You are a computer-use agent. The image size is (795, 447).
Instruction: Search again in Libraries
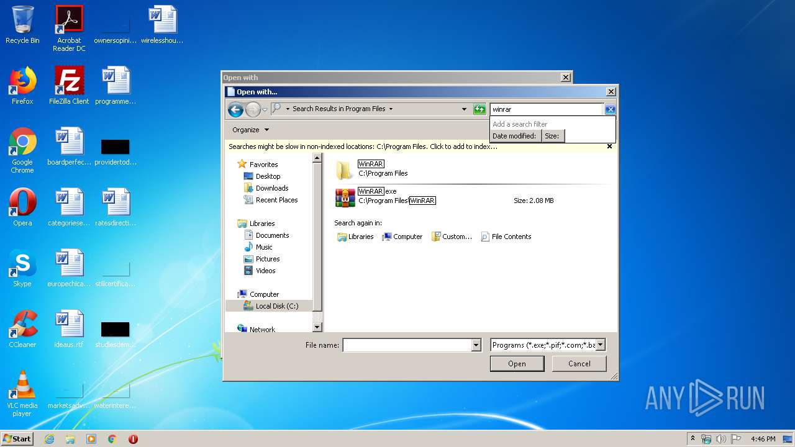(355, 237)
